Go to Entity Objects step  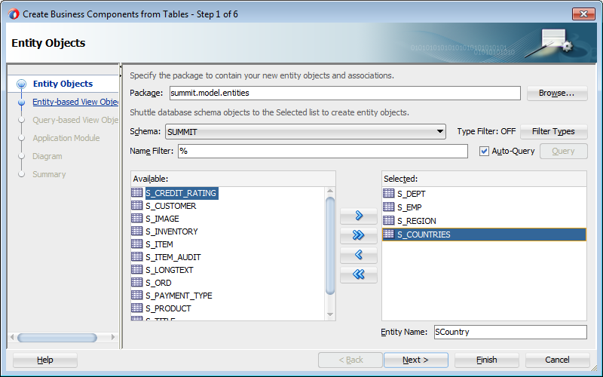(x=63, y=84)
